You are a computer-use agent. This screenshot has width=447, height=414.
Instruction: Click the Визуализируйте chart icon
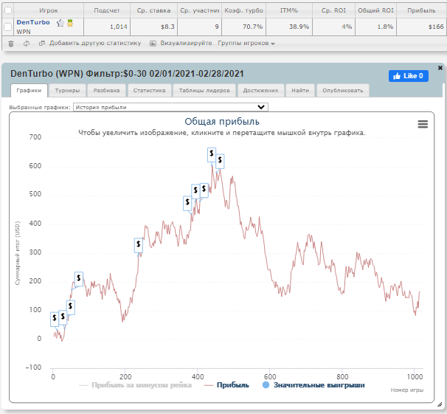tap(153, 44)
